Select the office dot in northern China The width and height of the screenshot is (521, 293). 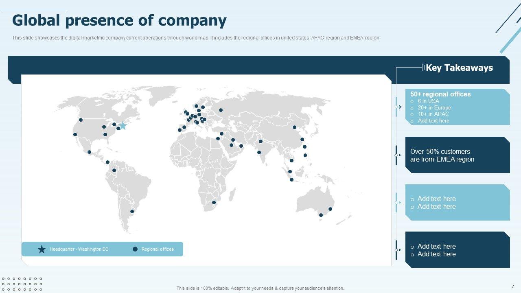click(x=294, y=127)
